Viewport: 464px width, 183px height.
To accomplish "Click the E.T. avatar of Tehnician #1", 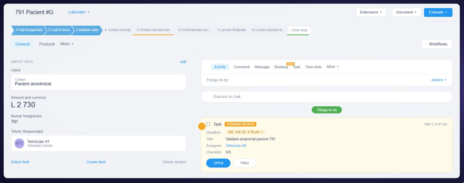I will 19,144.
